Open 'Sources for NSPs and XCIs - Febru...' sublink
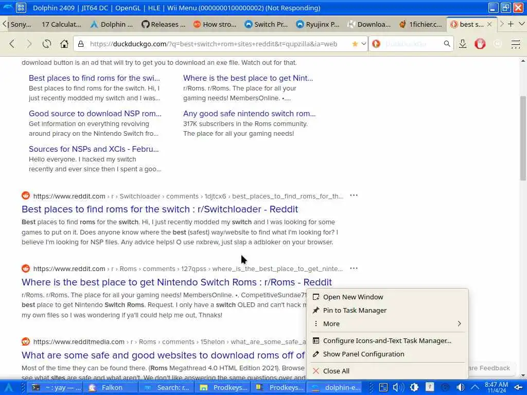The image size is (527, 395). tap(94, 149)
